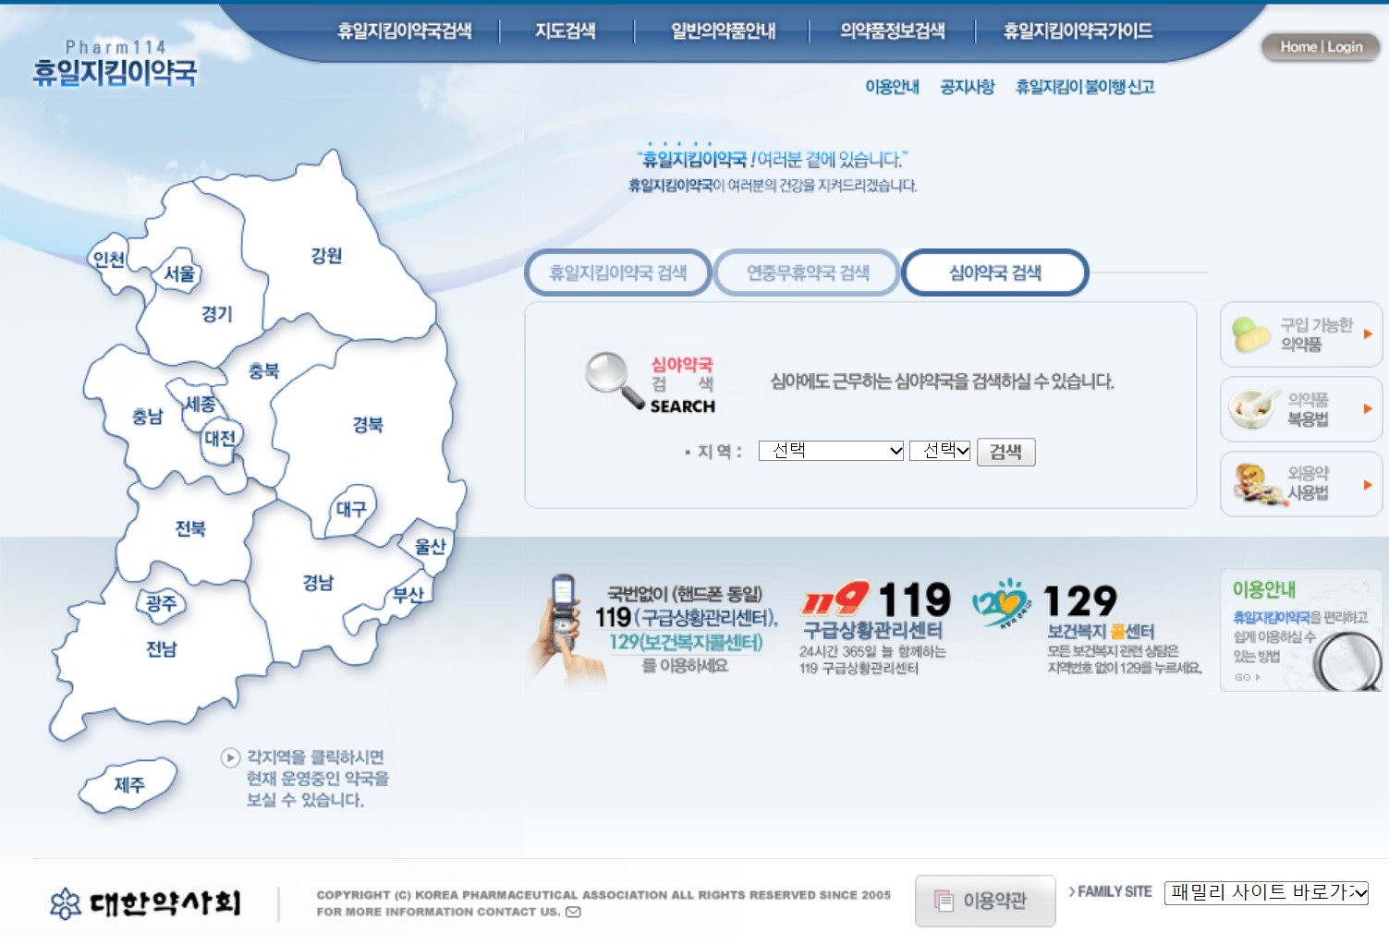
Task: Select 전남 region on the map
Action: coord(161,649)
